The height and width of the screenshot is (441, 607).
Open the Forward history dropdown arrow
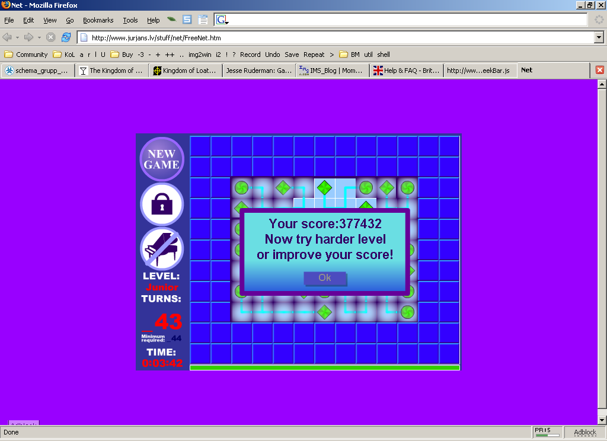(x=39, y=37)
